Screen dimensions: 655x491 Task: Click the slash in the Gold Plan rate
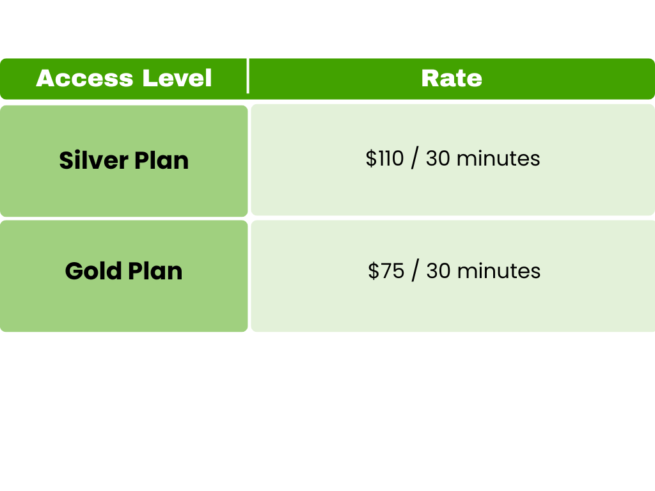click(x=415, y=271)
